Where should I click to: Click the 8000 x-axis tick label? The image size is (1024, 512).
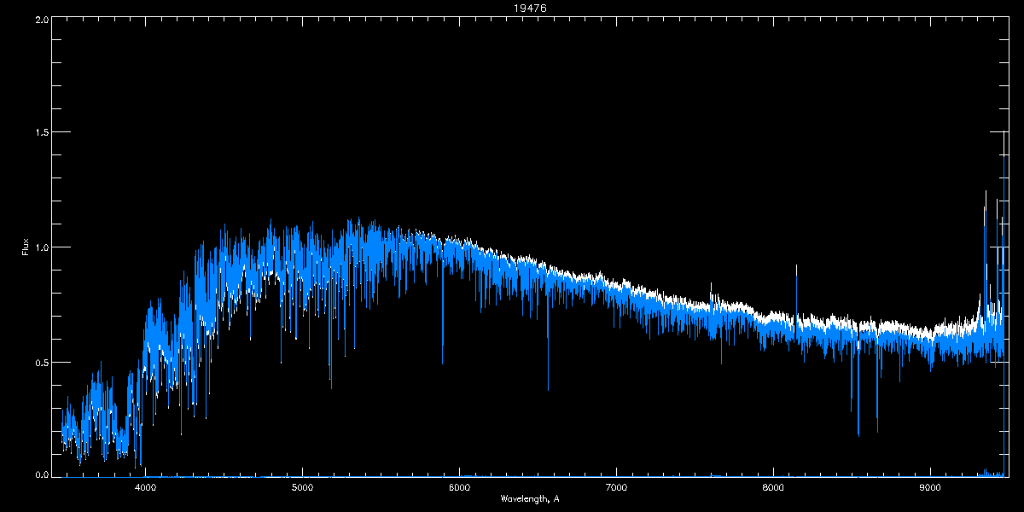[773, 487]
